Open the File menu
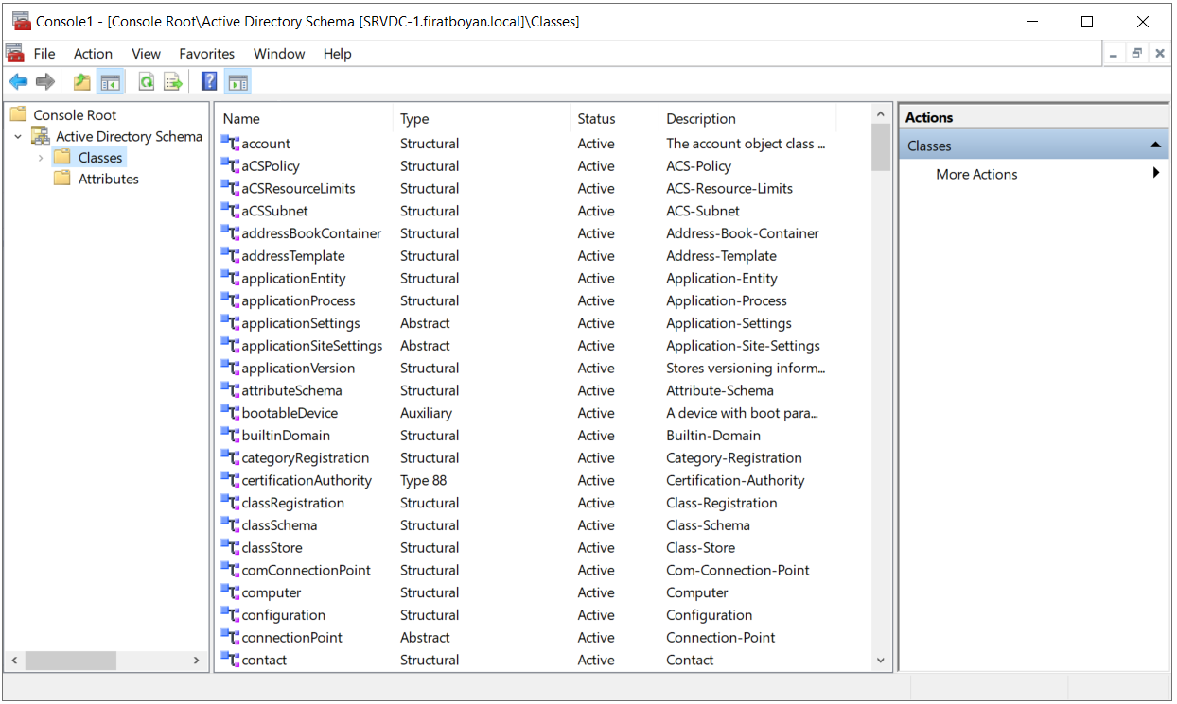The image size is (1177, 704). point(44,54)
